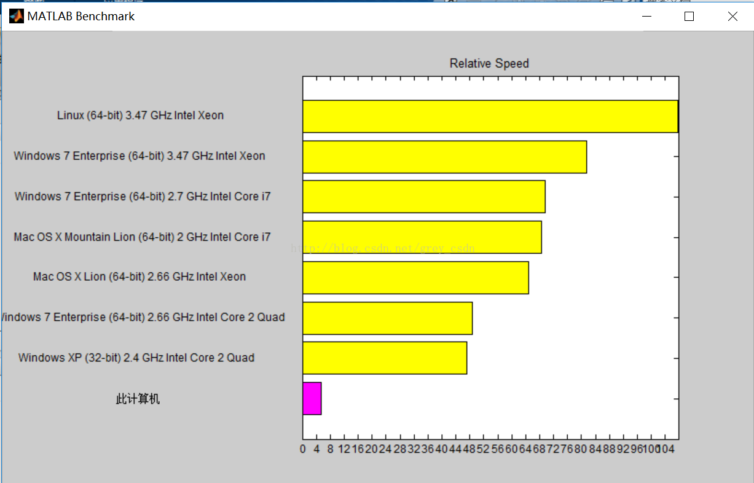Click the 此计算机 axis label
The image size is (754, 483).
pos(138,399)
